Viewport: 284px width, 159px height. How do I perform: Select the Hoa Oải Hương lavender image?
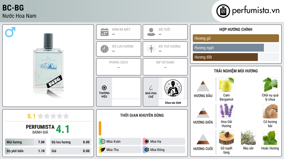click(226, 111)
